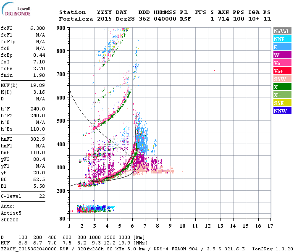Click the 500 km height axis label
The image size is (294, 252).
coord(61,121)
